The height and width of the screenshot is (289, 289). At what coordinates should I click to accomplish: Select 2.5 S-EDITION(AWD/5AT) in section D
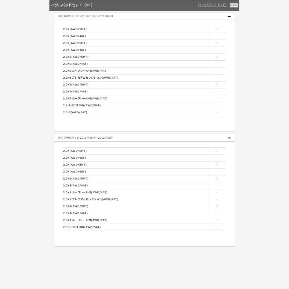click(x=82, y=227)
